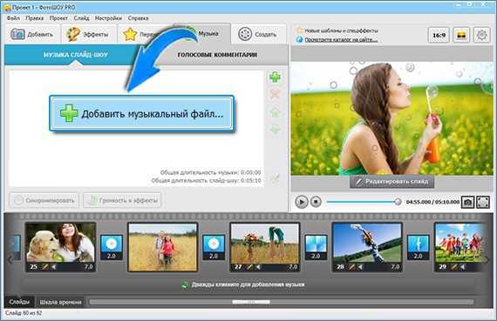
Task: Select slide 29 thumbnail
Action: 460,247
